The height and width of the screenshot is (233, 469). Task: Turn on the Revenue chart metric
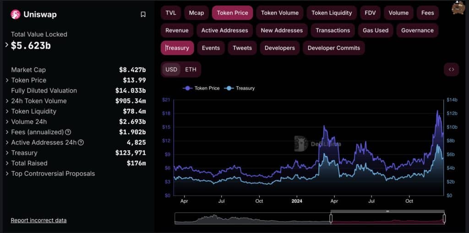click(x=177, y=31)
